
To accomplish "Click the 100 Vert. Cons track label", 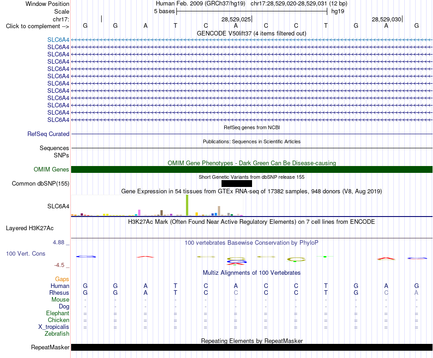I will 26,253.
